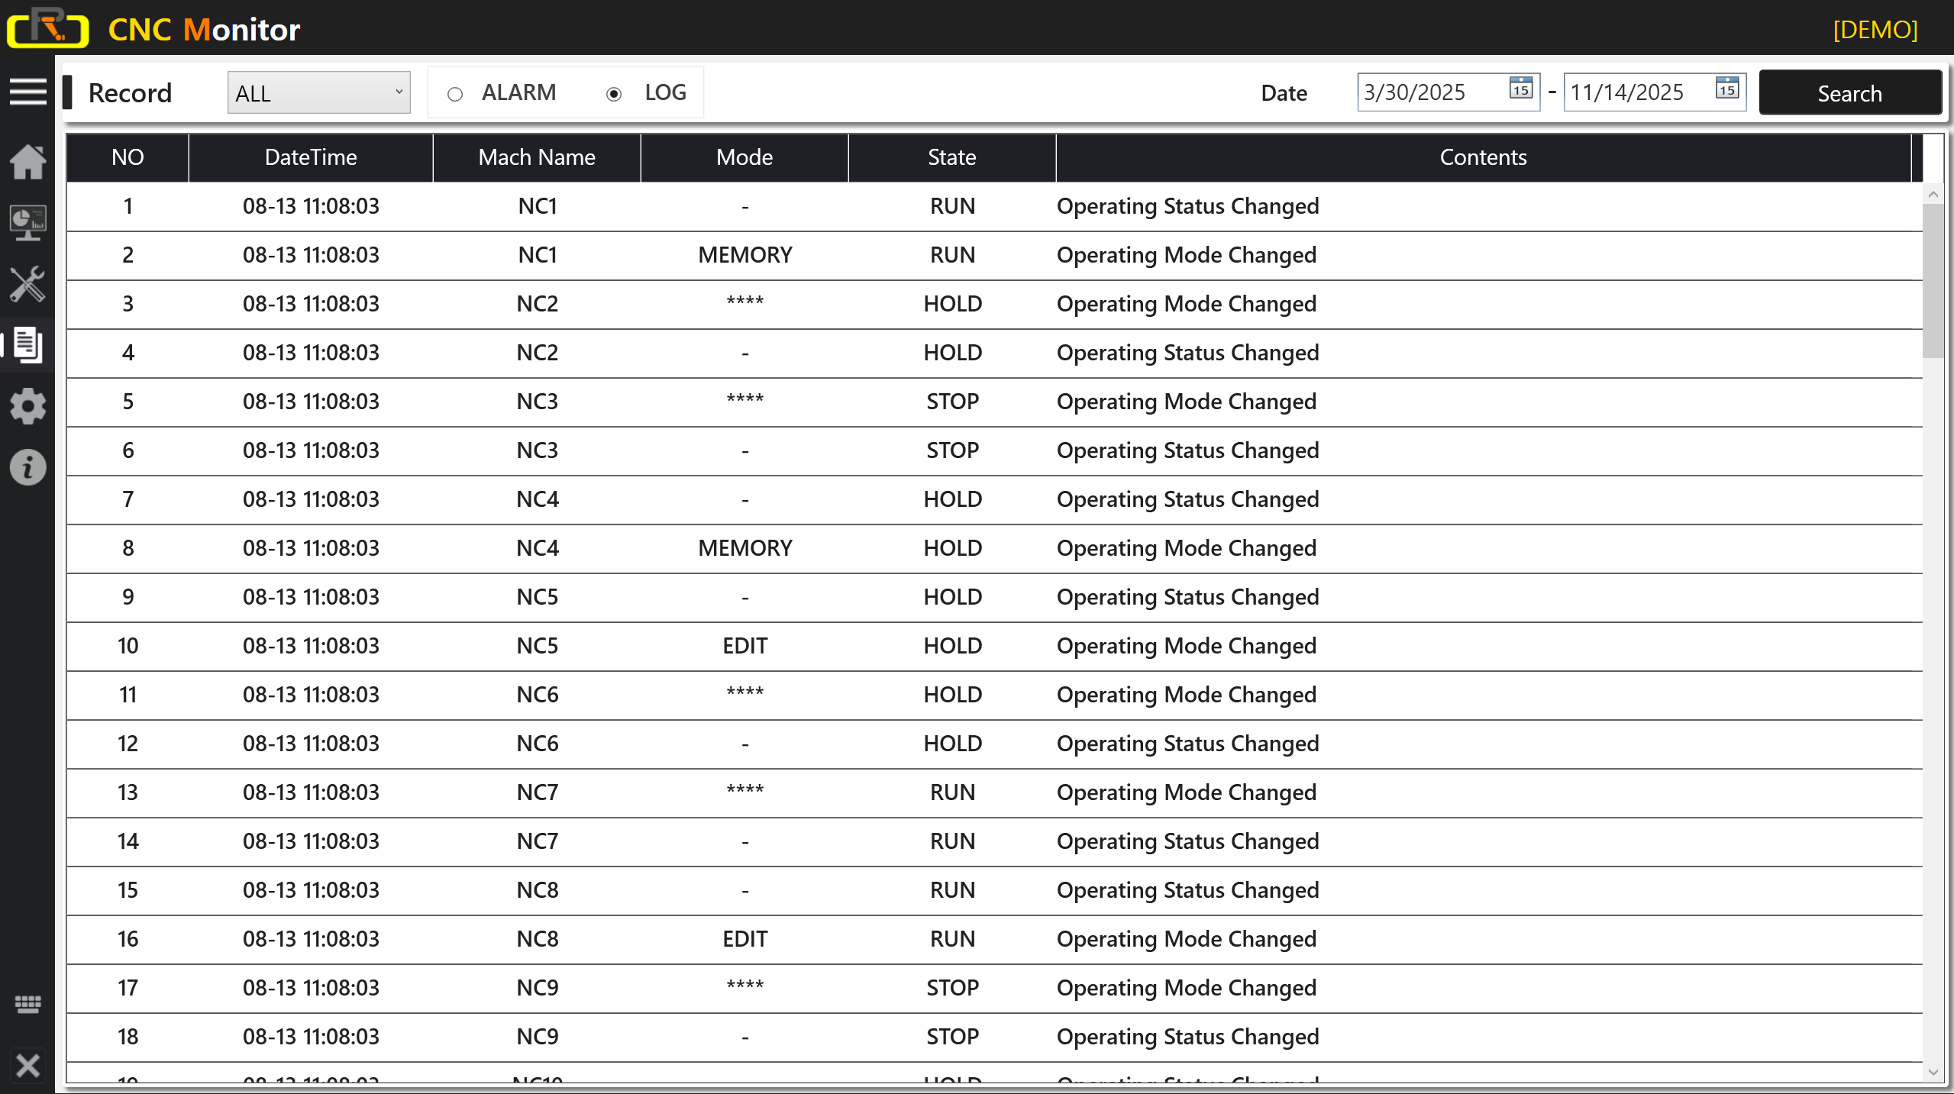
Task: Show the info icon in the sidebar
Action: pos(27,467)
